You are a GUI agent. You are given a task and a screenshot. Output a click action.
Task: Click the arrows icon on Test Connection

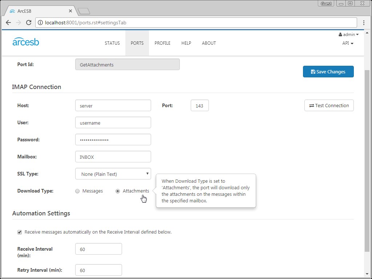point(311,105)
